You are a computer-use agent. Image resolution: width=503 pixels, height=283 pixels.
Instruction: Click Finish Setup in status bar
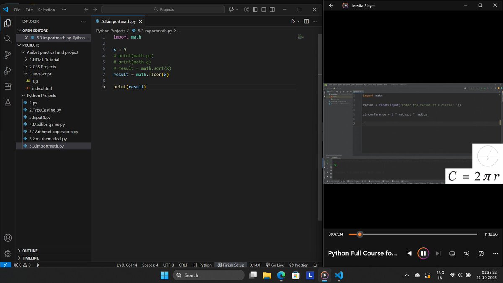click(230, 265)
